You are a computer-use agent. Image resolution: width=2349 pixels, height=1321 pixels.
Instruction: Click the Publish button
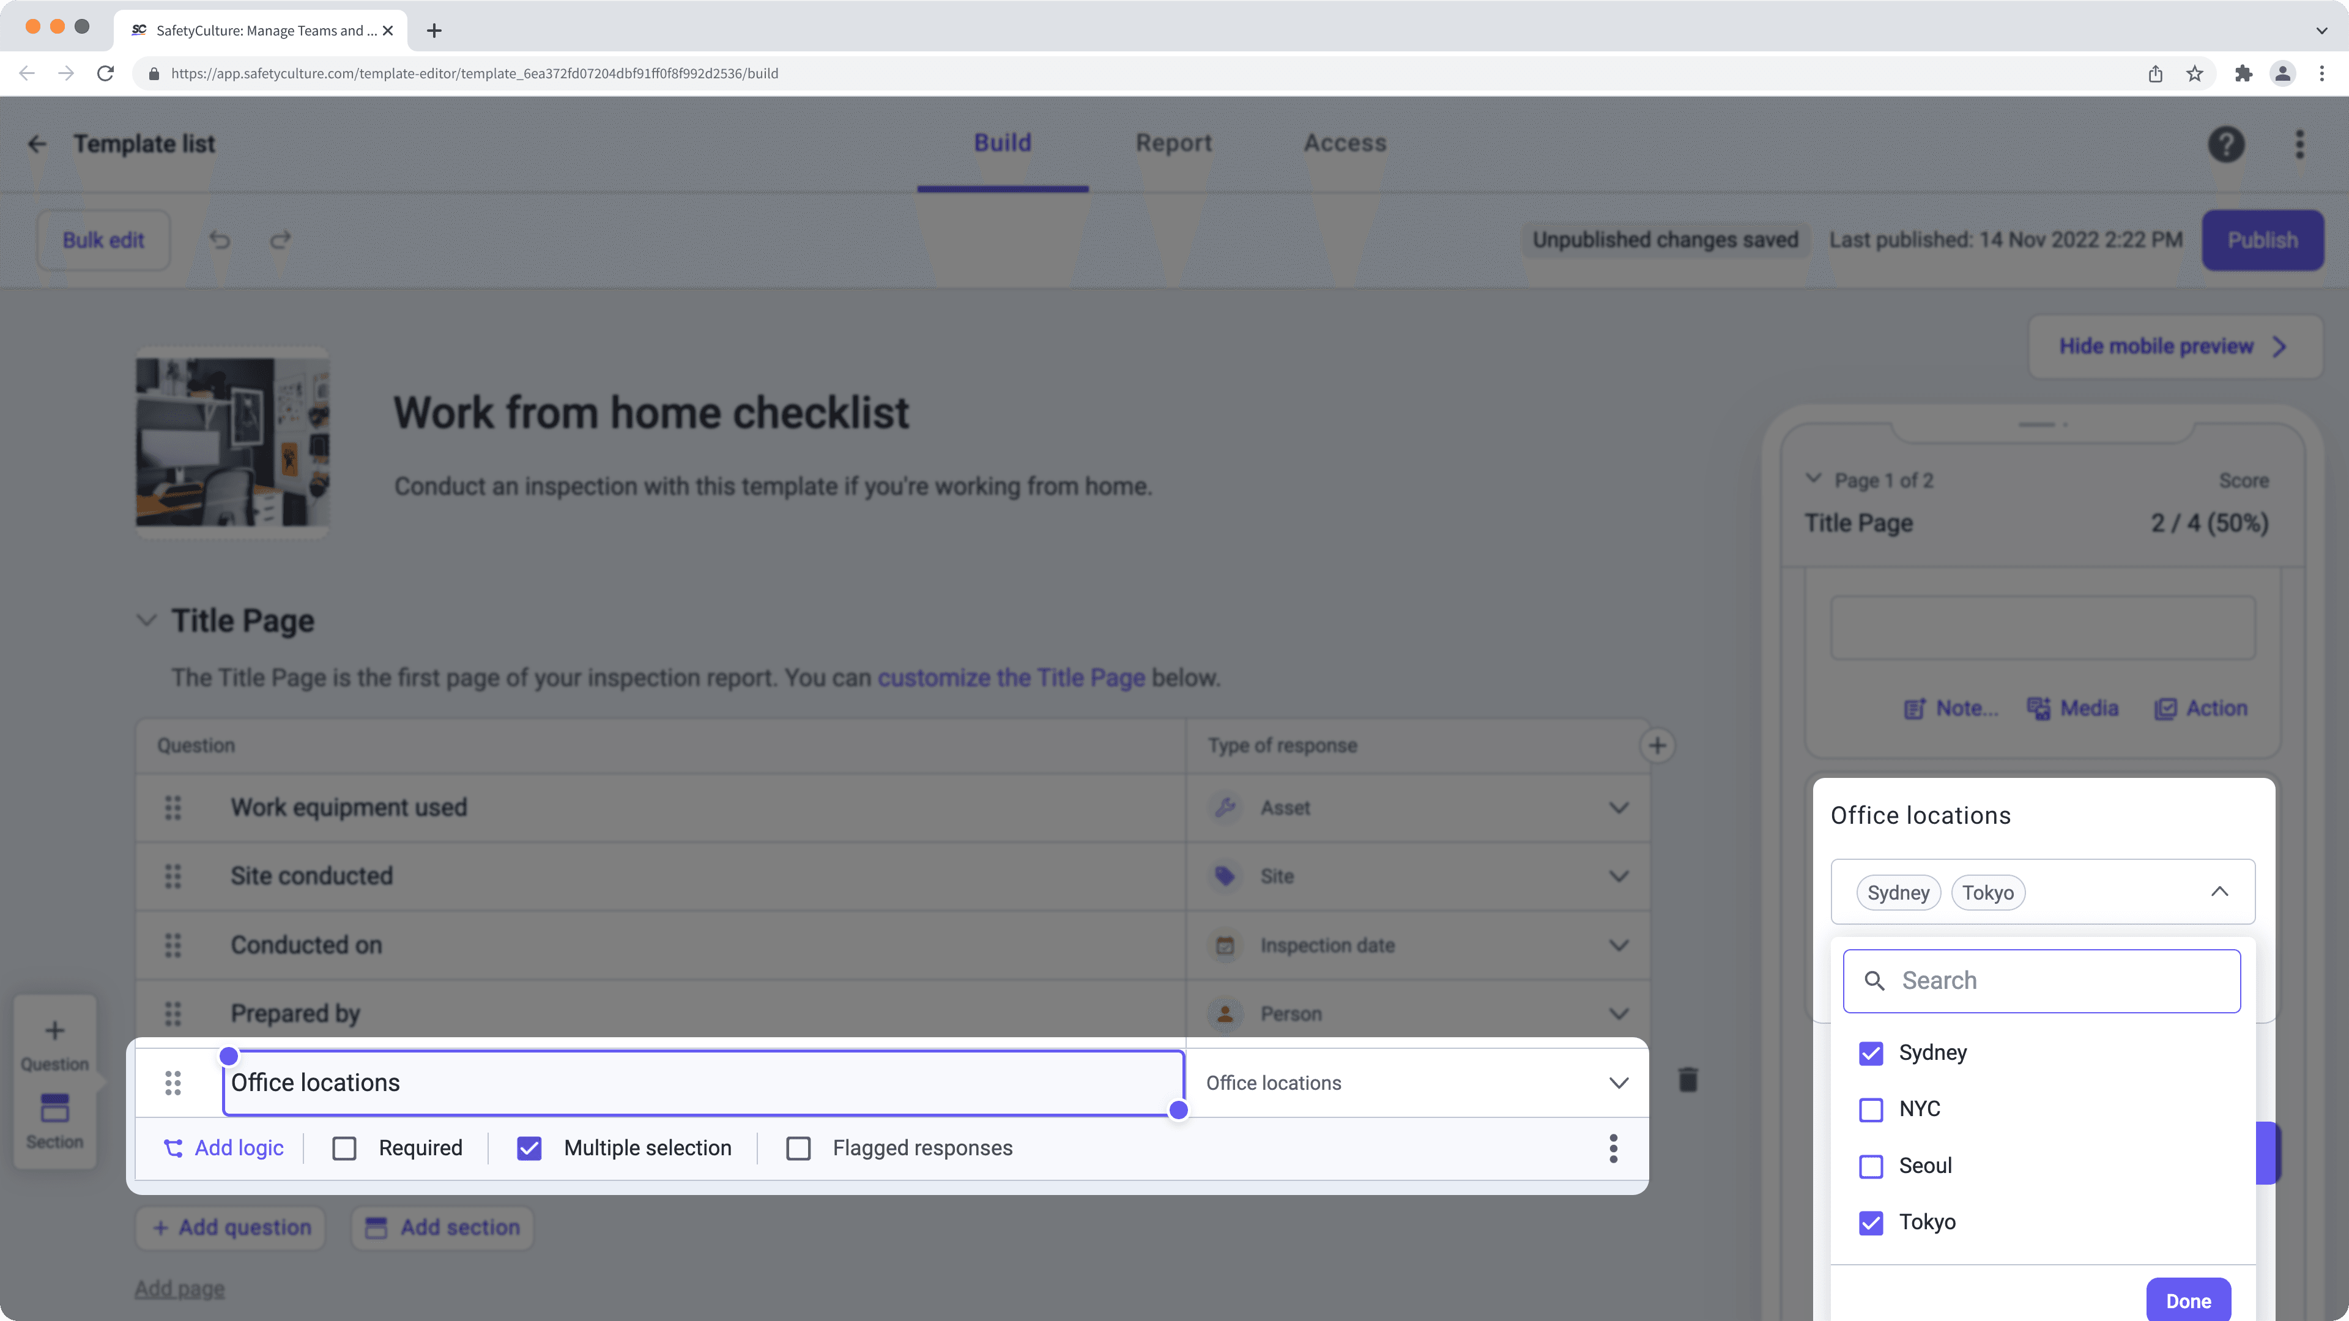pos(2262,240)
